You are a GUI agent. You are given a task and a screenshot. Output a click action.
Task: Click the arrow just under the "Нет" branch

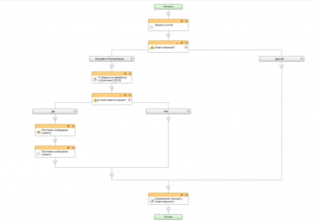point(168,119)
